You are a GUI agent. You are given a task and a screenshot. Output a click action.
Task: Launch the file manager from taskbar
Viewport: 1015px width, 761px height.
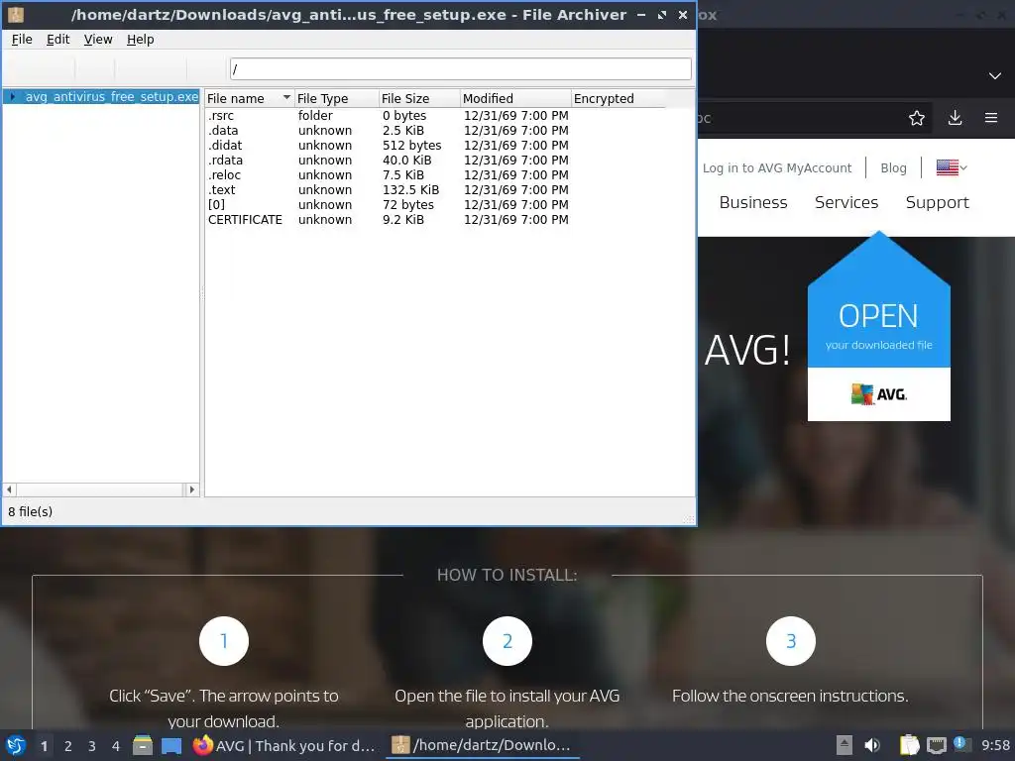point(143,745)
